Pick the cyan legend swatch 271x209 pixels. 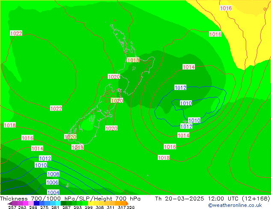[x=58, y=203]
